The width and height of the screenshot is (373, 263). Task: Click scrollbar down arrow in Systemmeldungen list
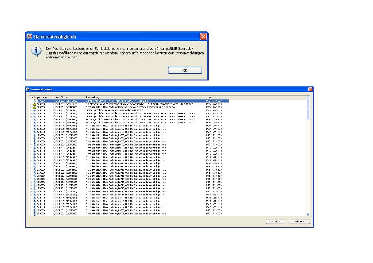308,214
